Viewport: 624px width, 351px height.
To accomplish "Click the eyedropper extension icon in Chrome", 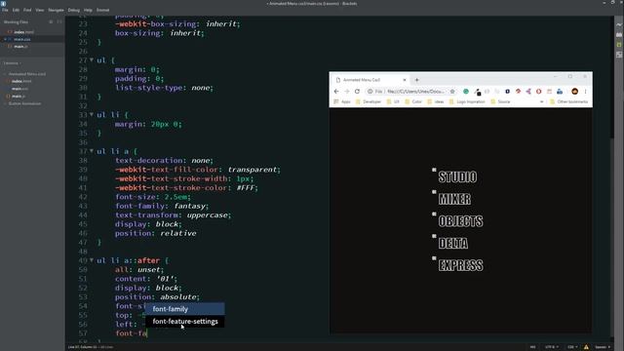I will [x=477, y=92].
